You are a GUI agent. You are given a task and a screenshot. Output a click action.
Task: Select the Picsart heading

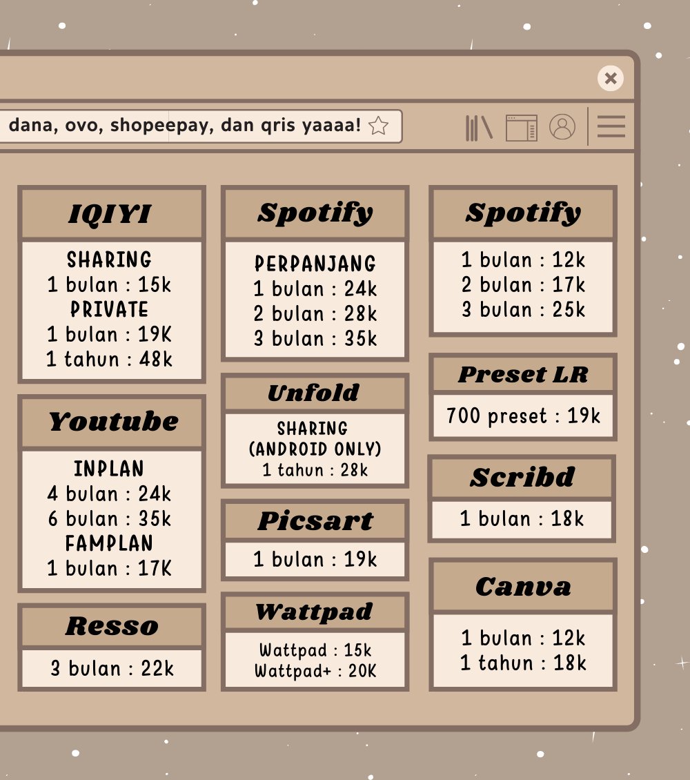point(315,521)
